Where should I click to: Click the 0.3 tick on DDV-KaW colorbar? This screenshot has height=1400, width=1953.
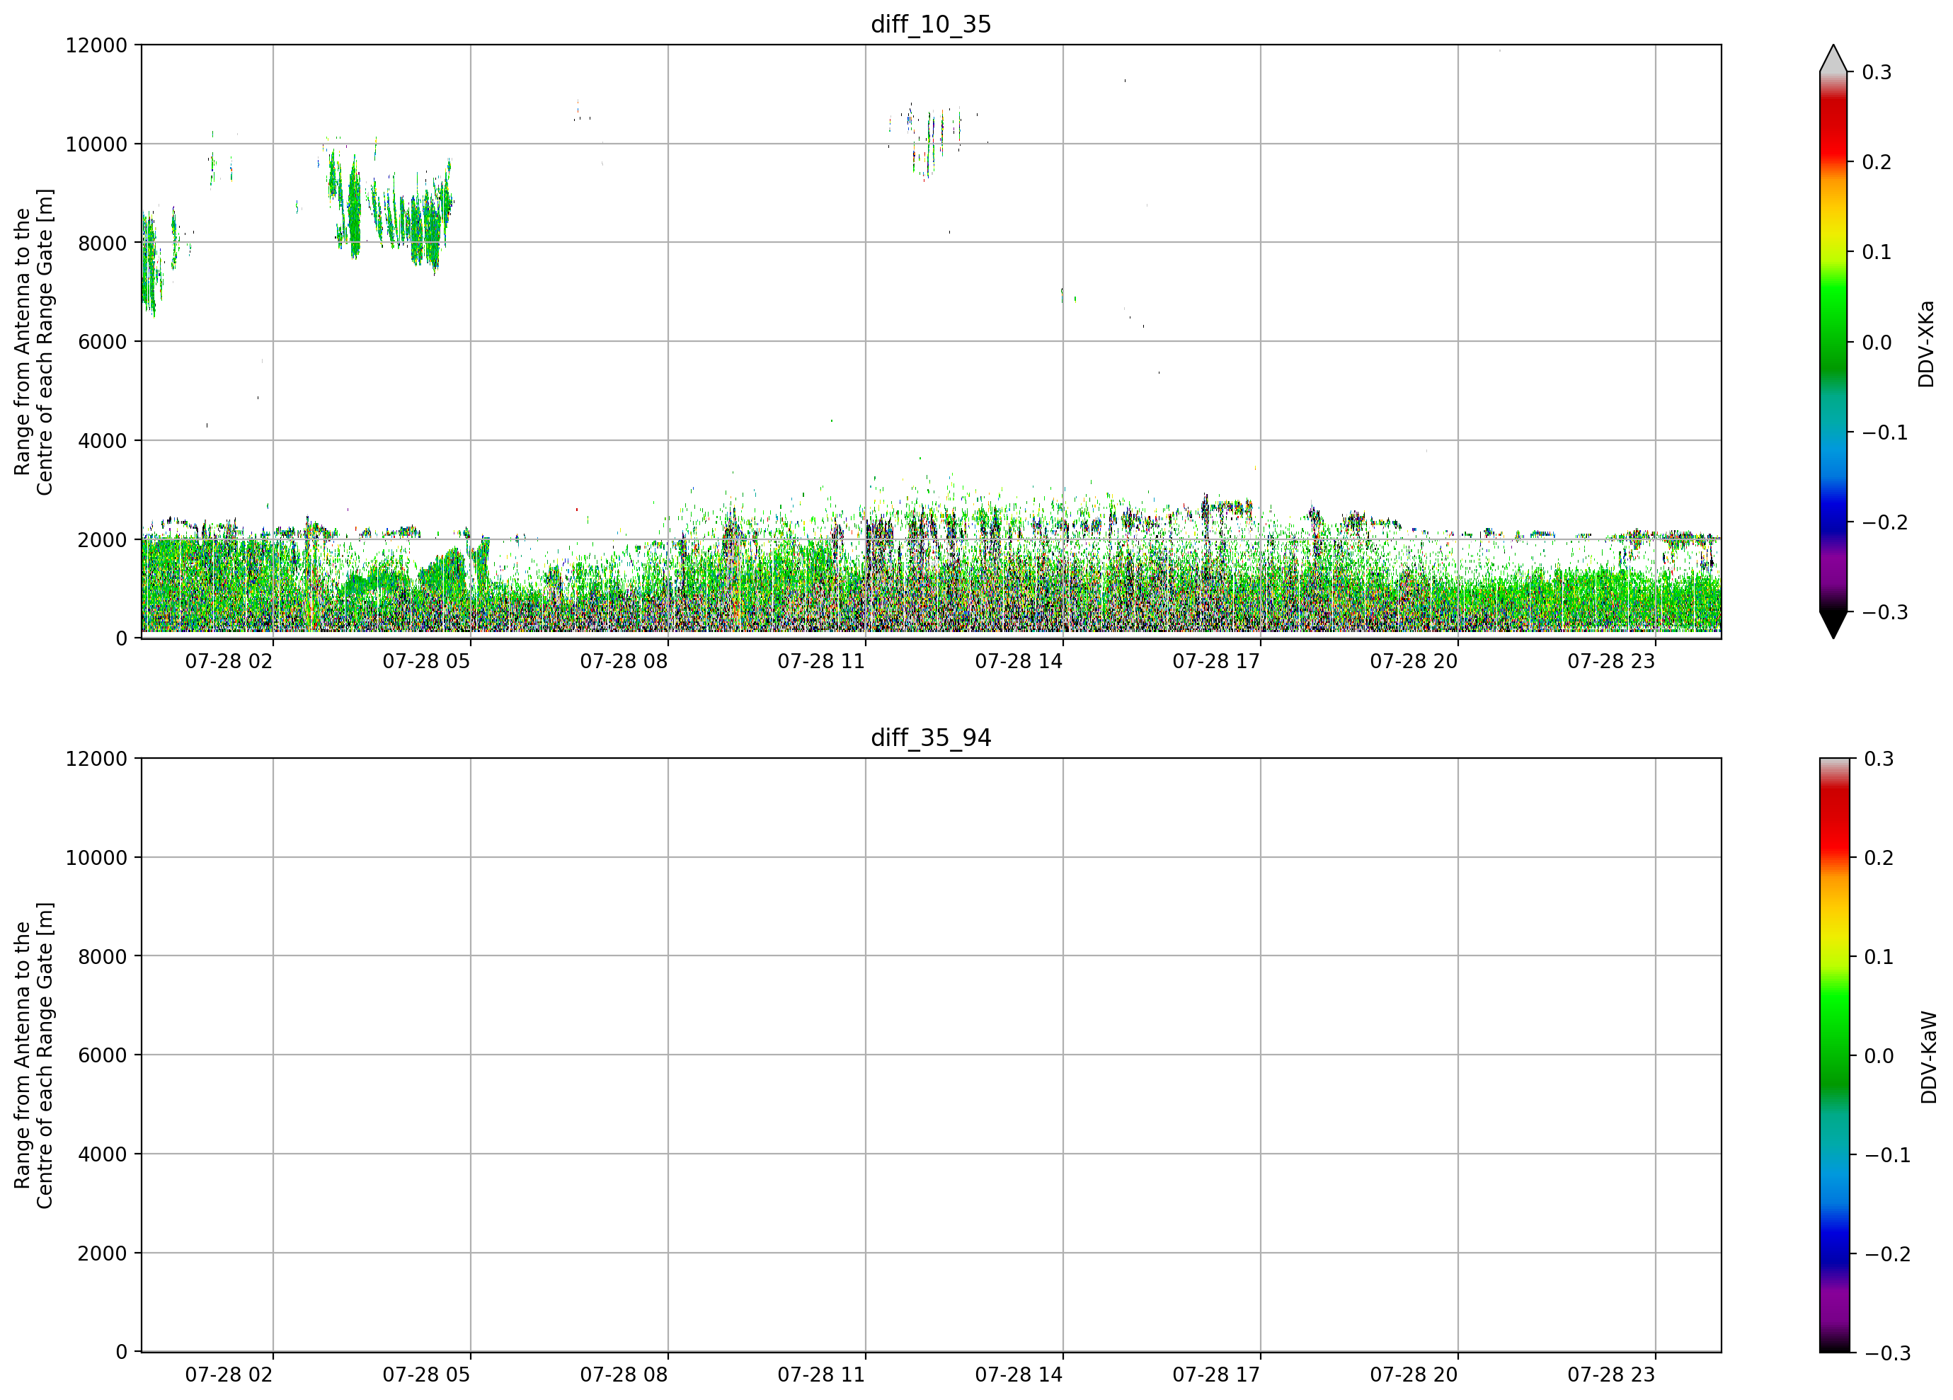[1879, 759]
